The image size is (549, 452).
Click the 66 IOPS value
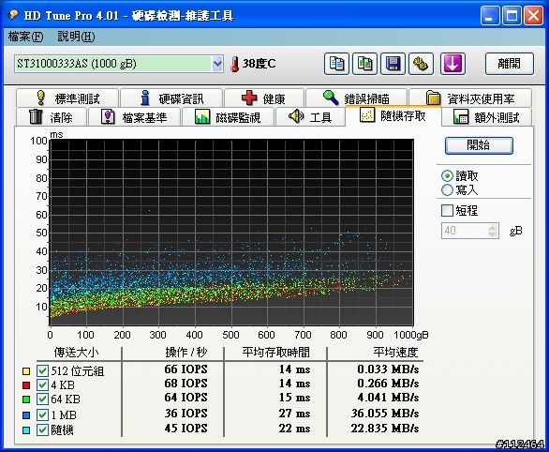click(185, 369)
